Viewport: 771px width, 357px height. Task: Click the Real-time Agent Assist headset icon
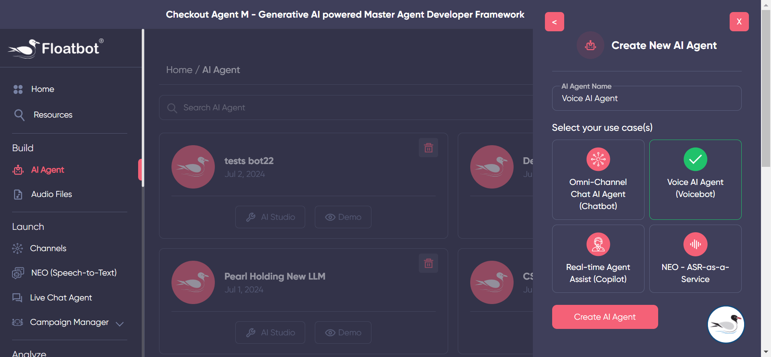[598, 244]
